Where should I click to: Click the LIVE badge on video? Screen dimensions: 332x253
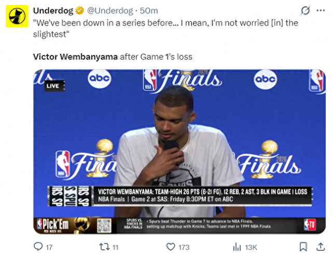click(x=54, y=86)
